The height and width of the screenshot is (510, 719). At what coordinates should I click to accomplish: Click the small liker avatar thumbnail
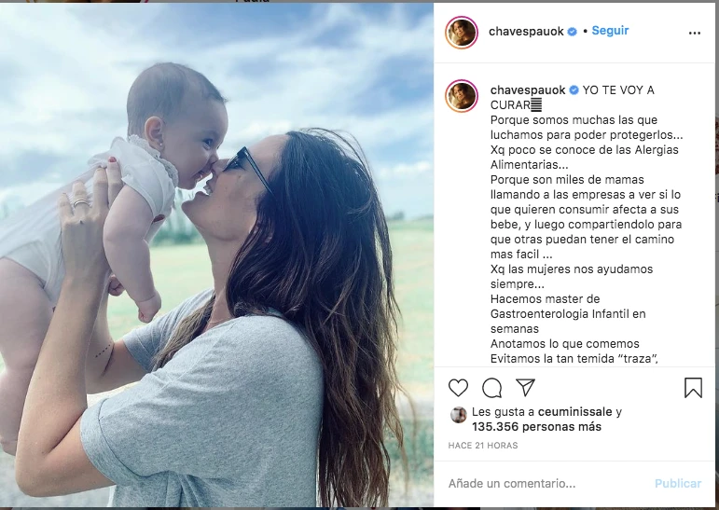pos(458,415)
